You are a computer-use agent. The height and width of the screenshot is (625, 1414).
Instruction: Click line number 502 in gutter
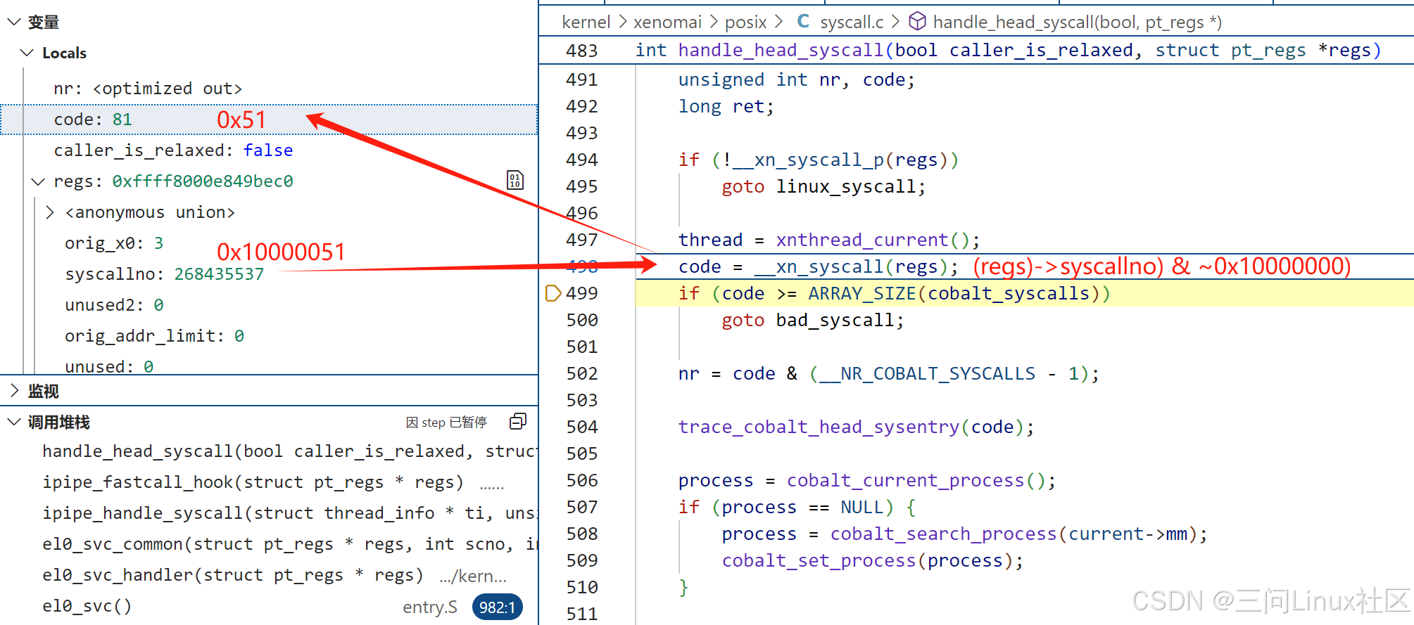pos(581,373)
